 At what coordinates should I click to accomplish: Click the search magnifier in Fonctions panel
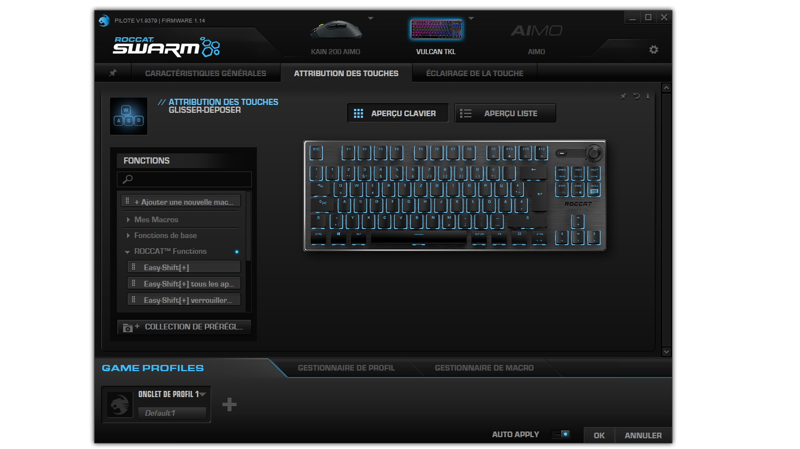click(126, 179)
